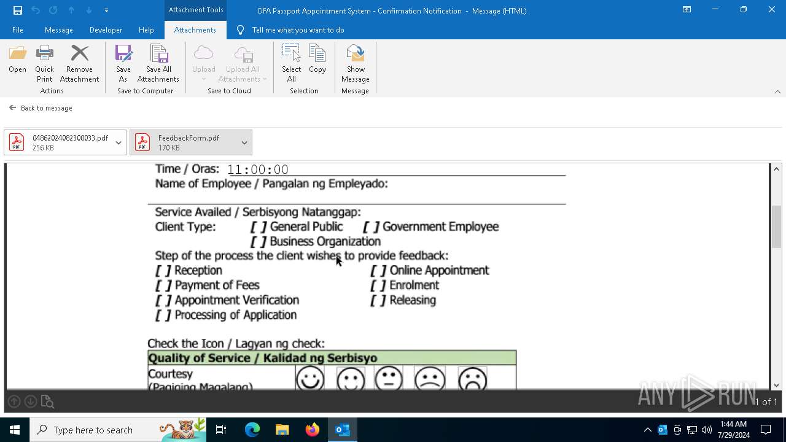Go Back to message

[41, 108]
